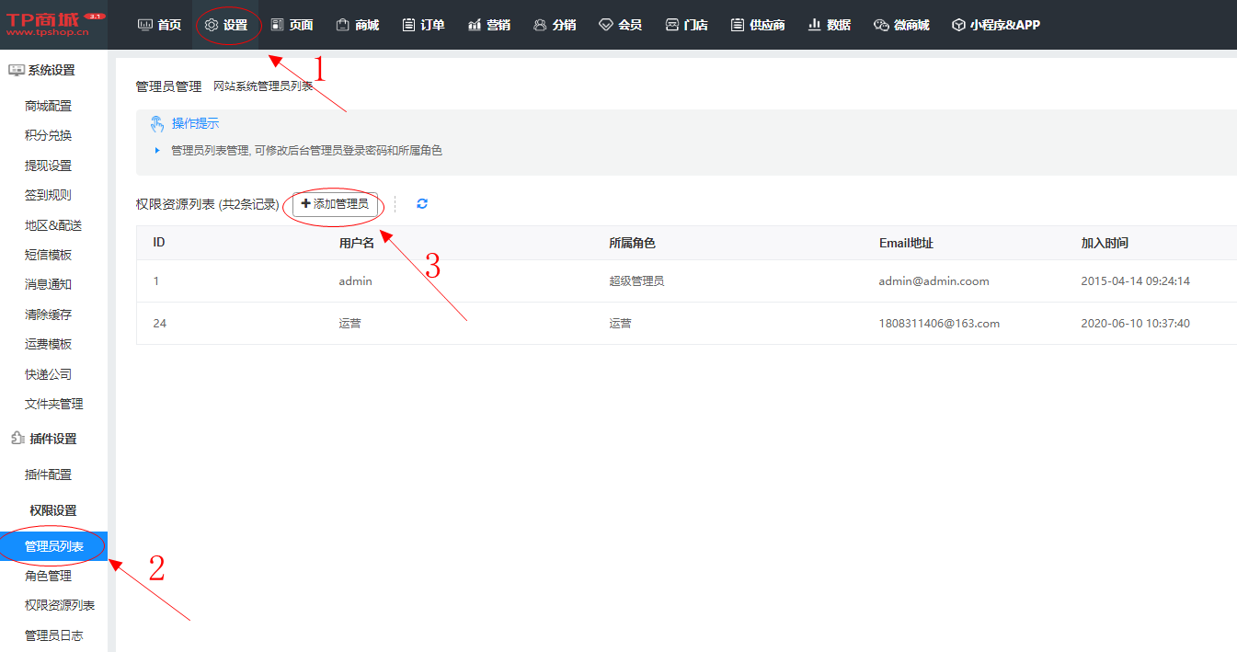1237x652 pixels.
Task: Open the 数据 statistics menu
Action: [829, 25]
